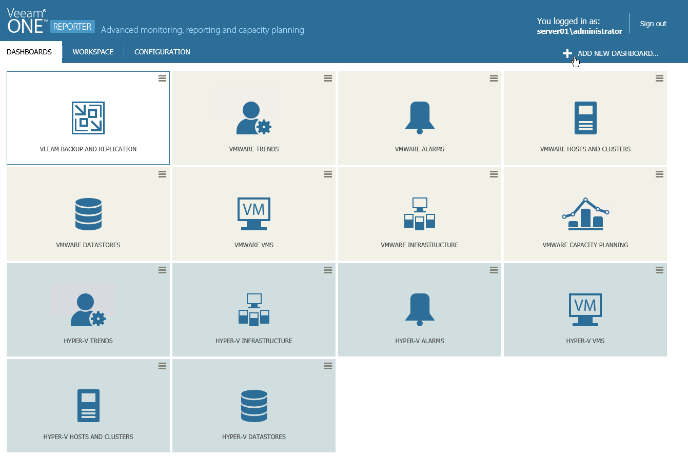Click the VMware Datastores database icon

(x=88, y=214)
